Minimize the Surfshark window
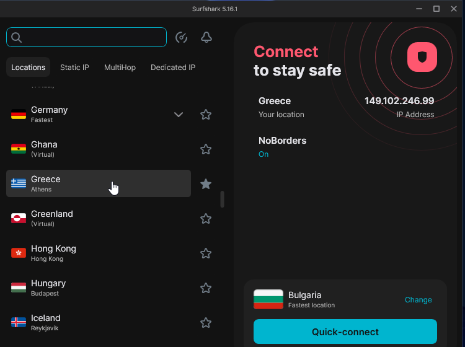The image size is (465, 347). [x=419, y=9]
